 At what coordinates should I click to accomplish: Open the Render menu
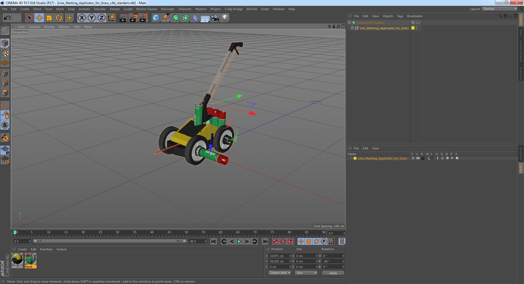(x=115, y=9)
